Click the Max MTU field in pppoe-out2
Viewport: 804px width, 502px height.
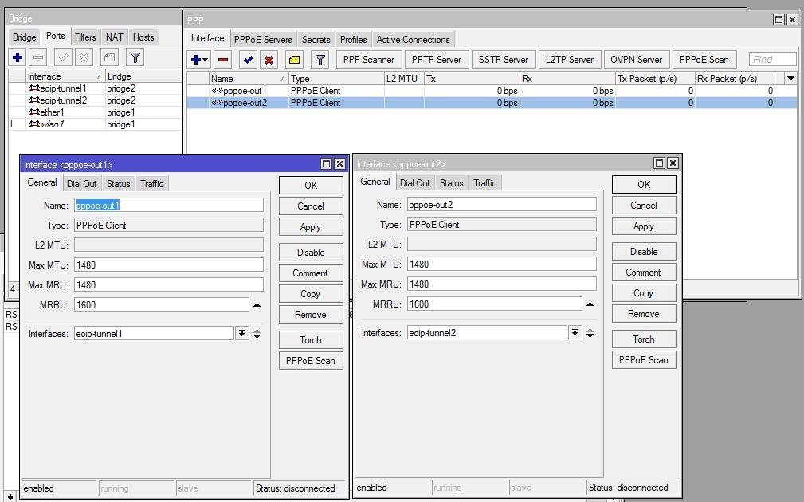[501, 264]
